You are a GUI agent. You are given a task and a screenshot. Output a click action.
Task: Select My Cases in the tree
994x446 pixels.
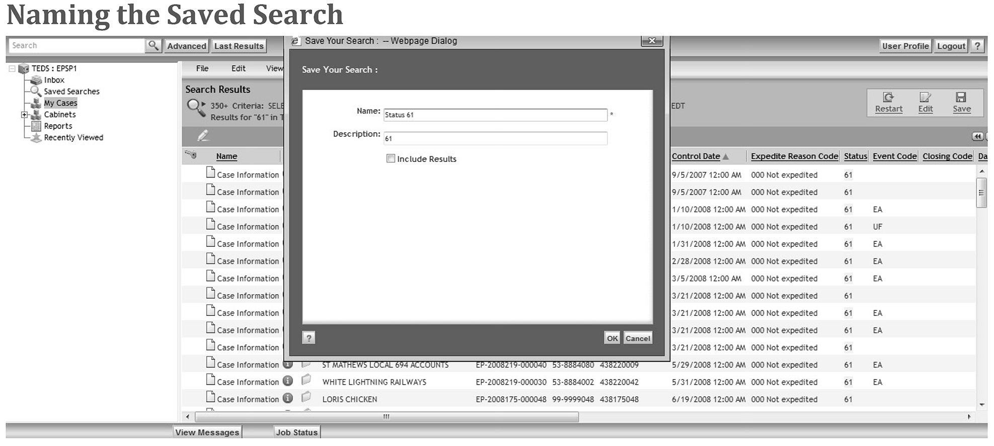[x=60, y=103]
